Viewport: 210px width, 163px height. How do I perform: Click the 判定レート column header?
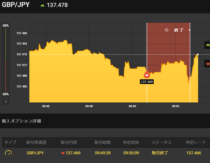(x=196, y=142)
